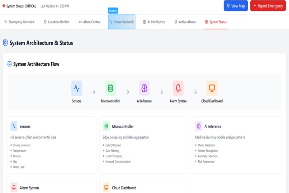Select the Sensors pulse icon in the flow diagram
The image size is (289, 193).
coord(76,88)
